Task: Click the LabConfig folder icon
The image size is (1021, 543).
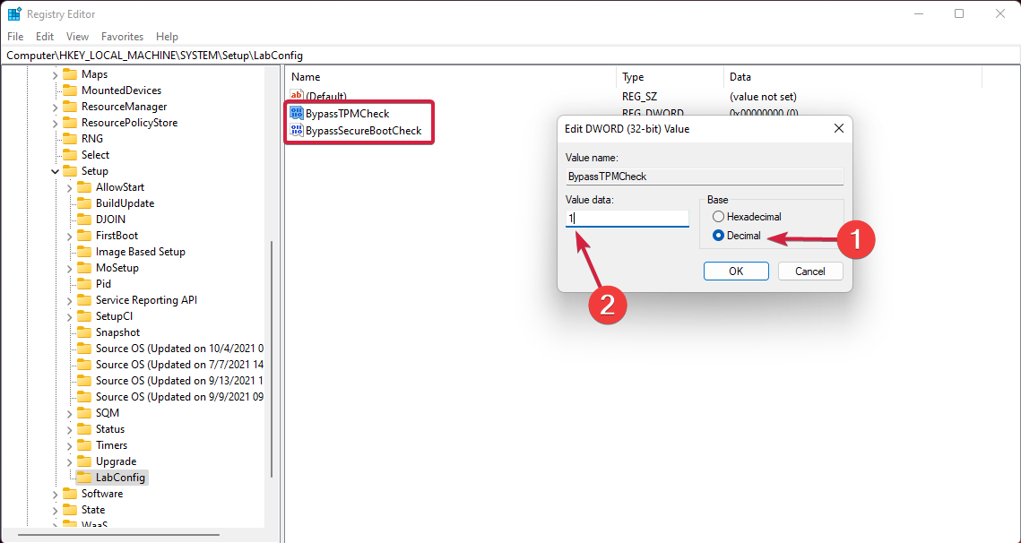Action: point(84,478)
